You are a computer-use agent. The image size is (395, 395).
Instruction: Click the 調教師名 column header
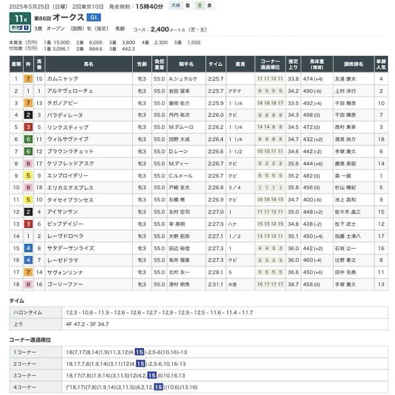(354, 64)
